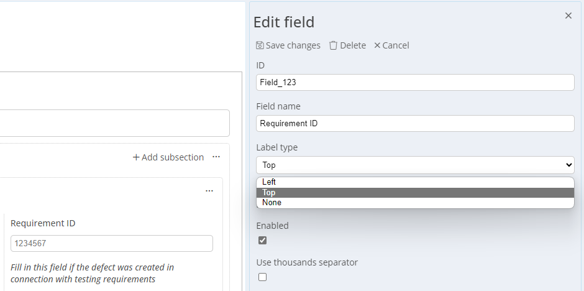Image resolution: width=584 pixels, height=291 pixels.
Task: Click the Save changes floppy disk icon
Action: (x=260, y=45)
